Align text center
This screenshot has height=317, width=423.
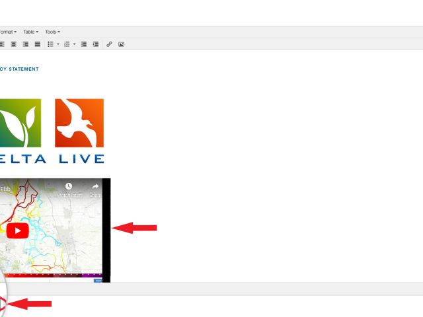coord(13,44)
